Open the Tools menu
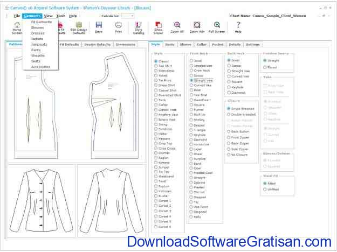This screenshot has height=252, width=337. point(61,16)
